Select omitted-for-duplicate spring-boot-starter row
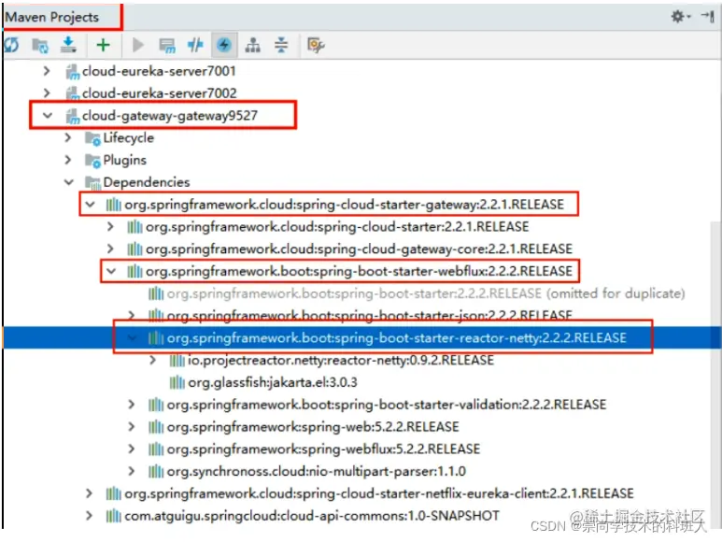722x542 pixels. pyautogui.click(x=426, y=293)
